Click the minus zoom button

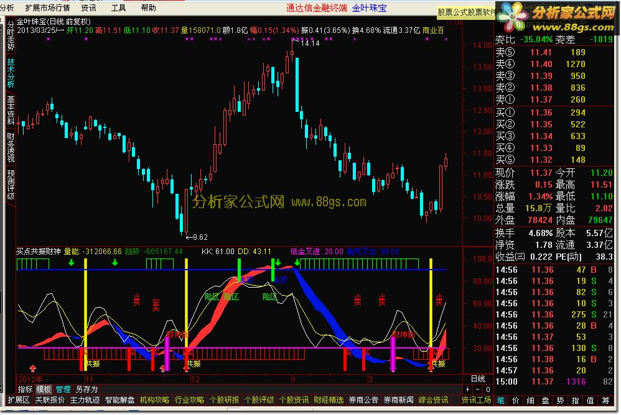coord(478,390)
